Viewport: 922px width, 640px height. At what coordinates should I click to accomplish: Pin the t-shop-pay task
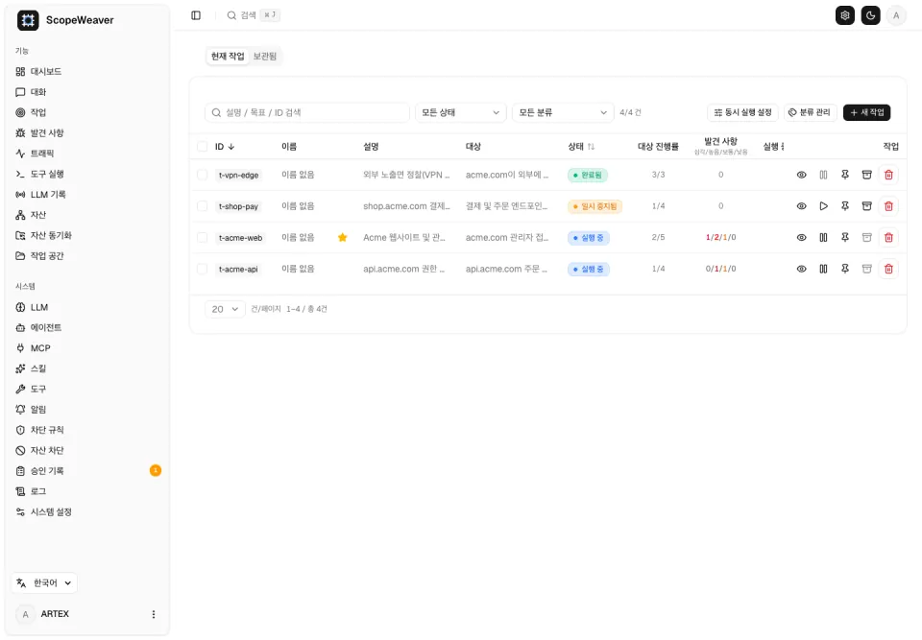click(x=845, y=206)
